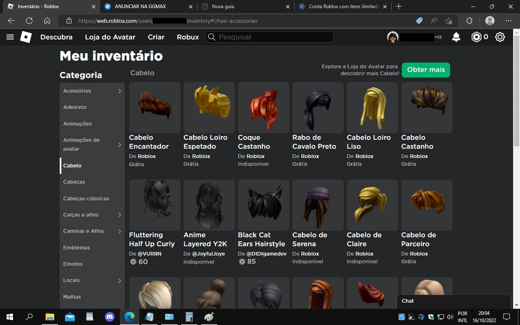This screenshot has width=520, height=325.
Task: Open creator @VURIIN profile link
Action: point(149,253)
